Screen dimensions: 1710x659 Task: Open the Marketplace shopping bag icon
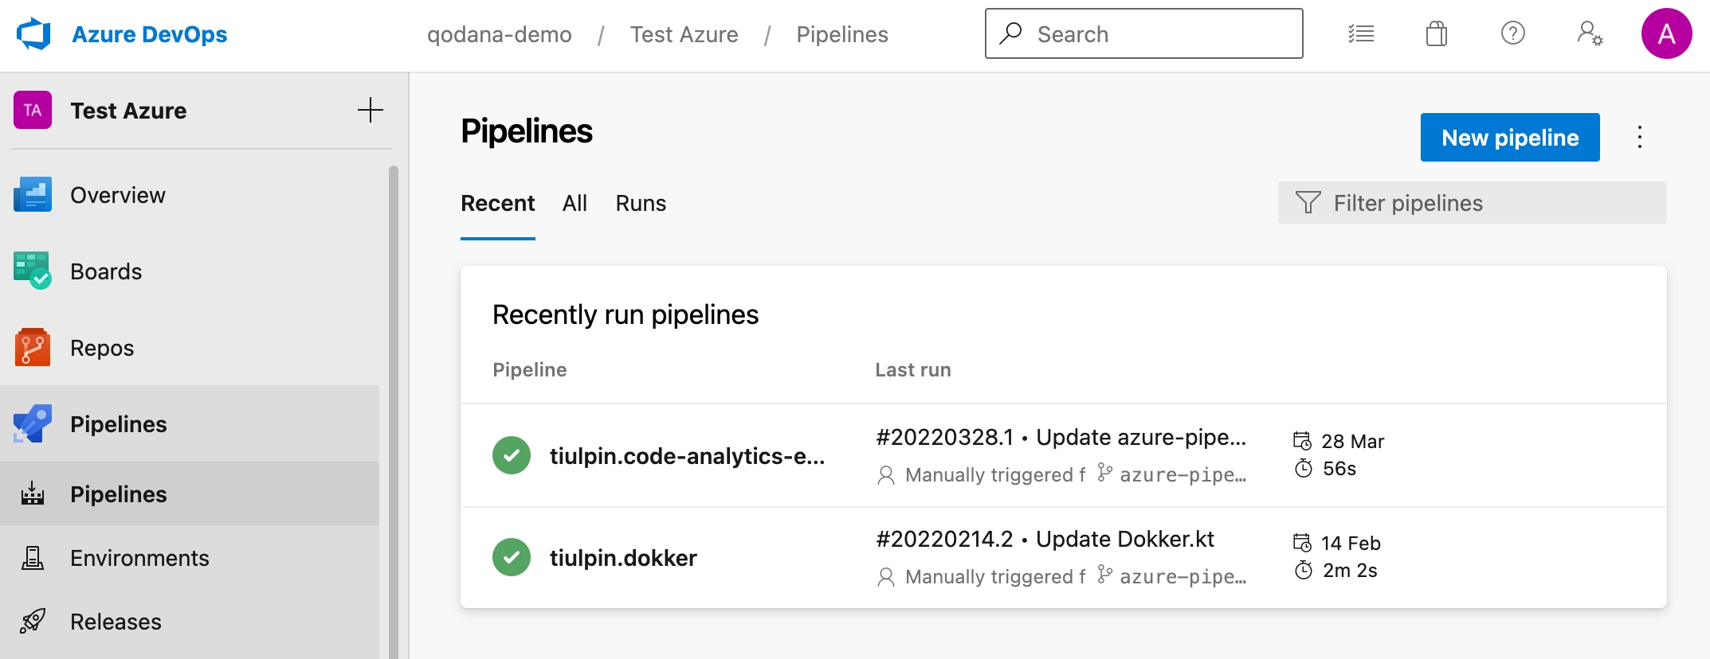1437,33
